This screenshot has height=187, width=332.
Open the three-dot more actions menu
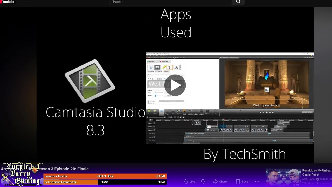tap(257, 182)
